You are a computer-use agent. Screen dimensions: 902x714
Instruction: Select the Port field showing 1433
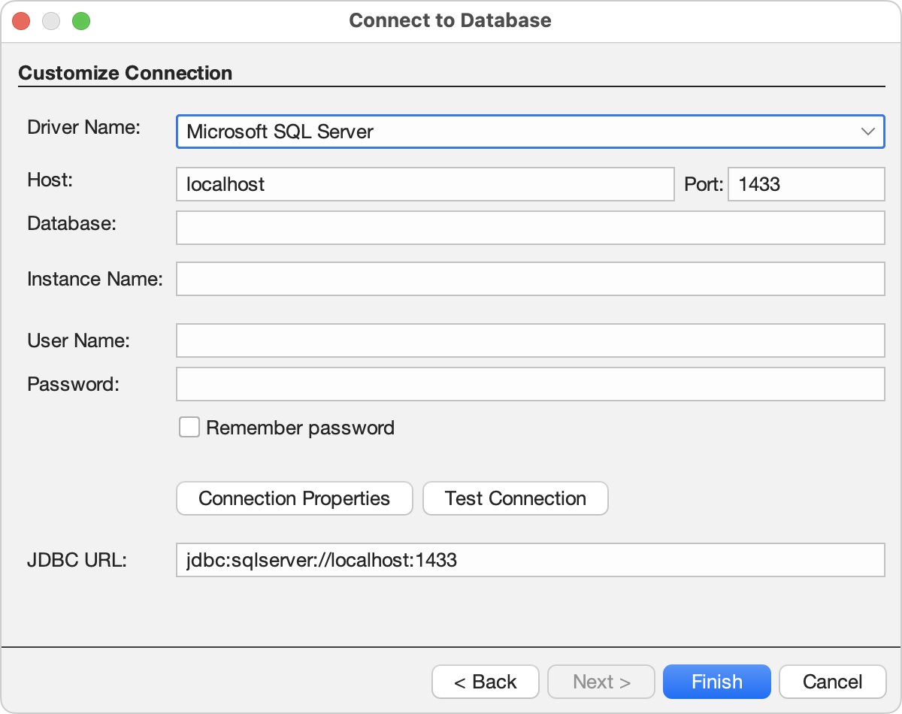(806, 184)
